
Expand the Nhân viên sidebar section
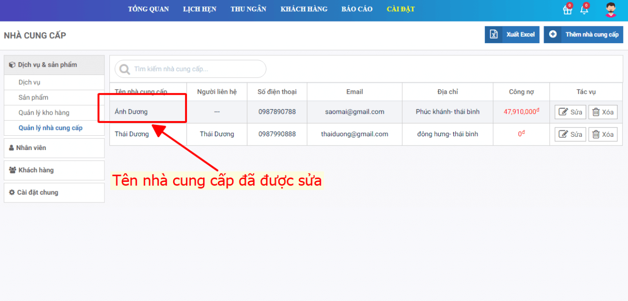point(54,148)
